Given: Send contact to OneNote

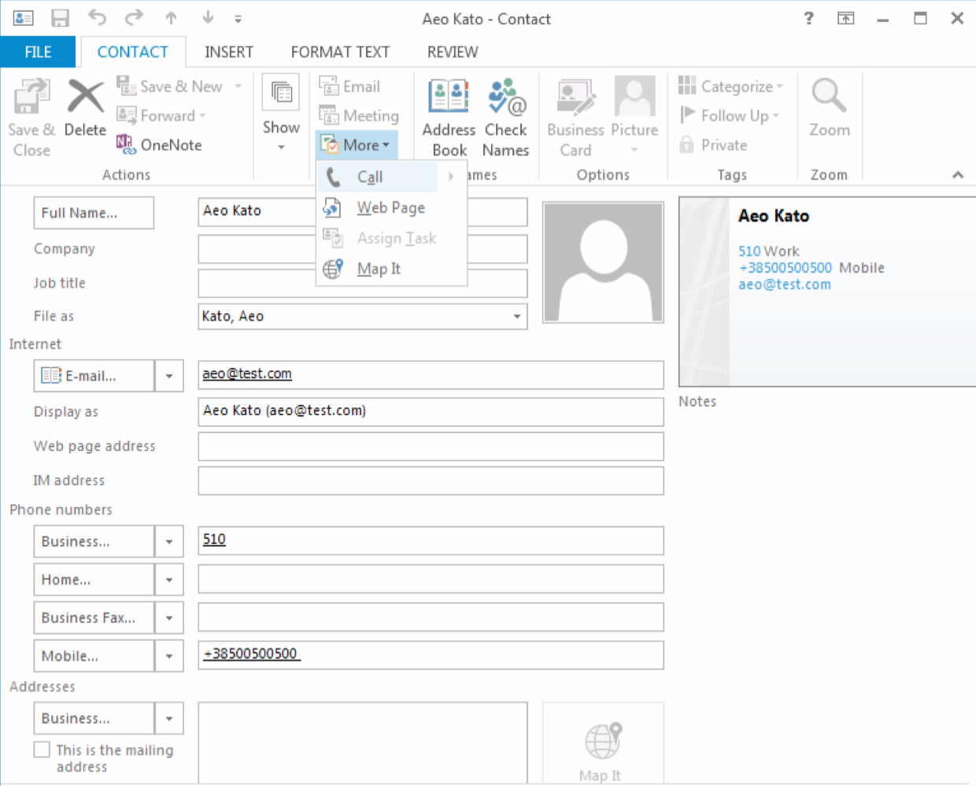Looking at the screenshot, I should (x=160, y=145).
